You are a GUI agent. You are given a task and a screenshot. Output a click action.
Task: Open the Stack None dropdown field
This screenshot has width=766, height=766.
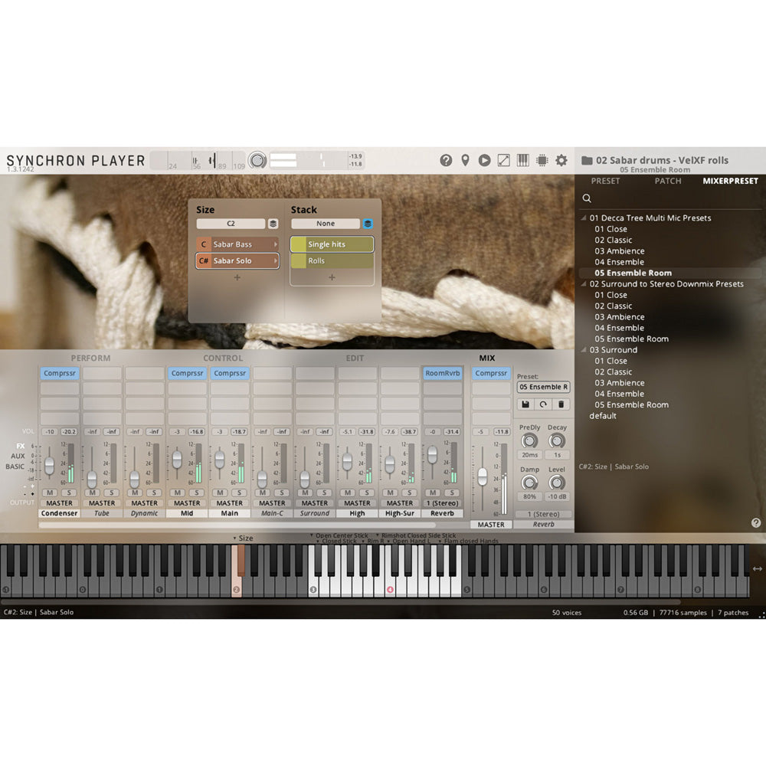point(326,224)
